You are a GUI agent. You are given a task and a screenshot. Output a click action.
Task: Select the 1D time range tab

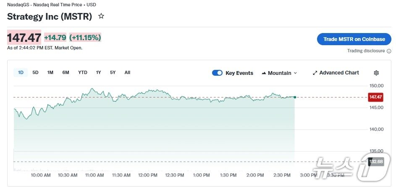click(21, 72)
